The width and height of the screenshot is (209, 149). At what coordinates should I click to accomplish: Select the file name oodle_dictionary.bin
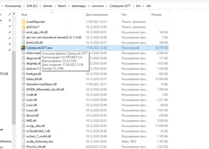point(40,141)
